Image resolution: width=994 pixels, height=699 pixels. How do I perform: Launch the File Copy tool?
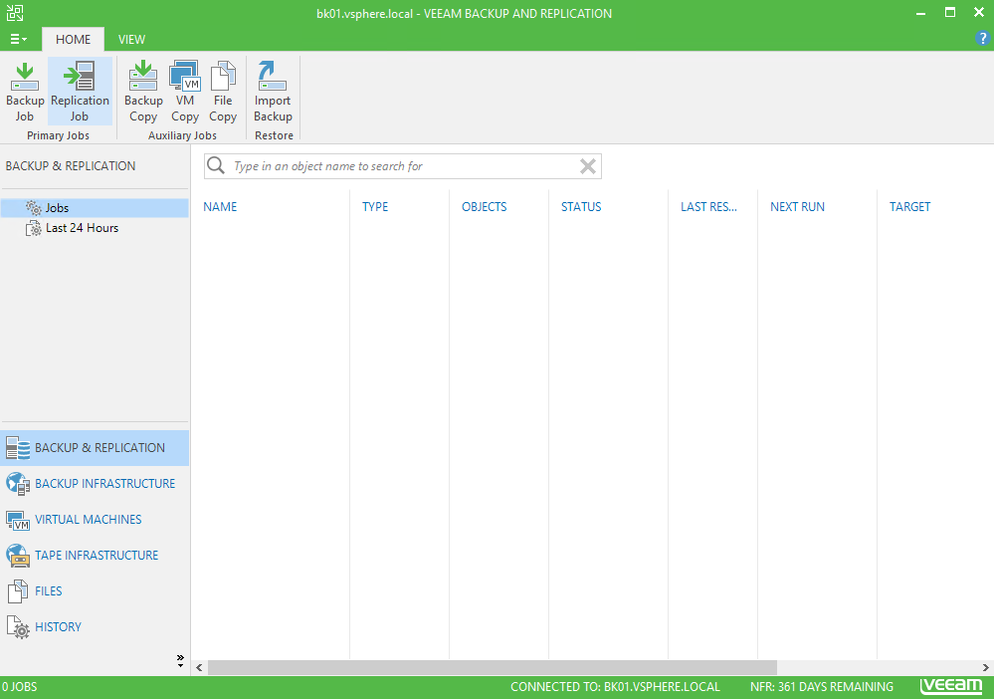point(223,91)
